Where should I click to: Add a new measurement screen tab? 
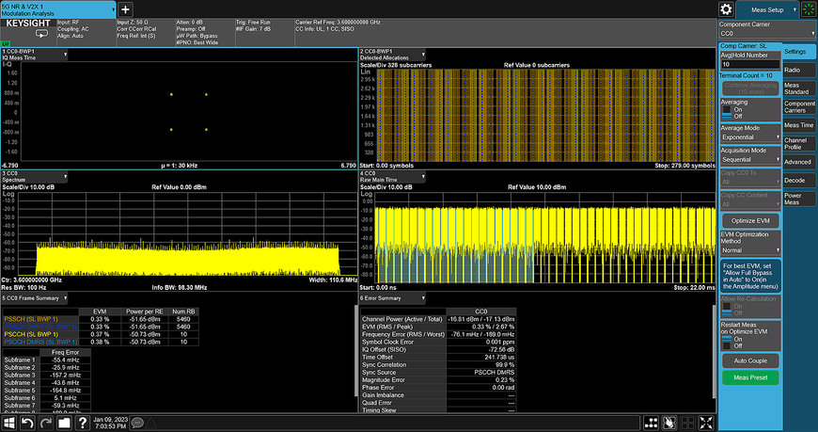click(x=125, y=9)
